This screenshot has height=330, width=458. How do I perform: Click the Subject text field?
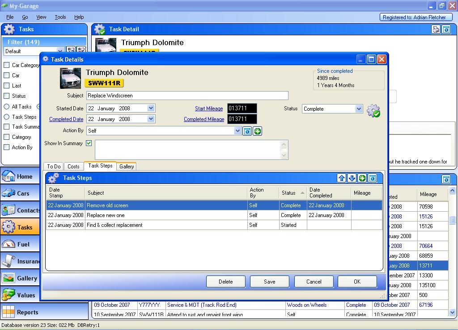(x=187, y=96)
